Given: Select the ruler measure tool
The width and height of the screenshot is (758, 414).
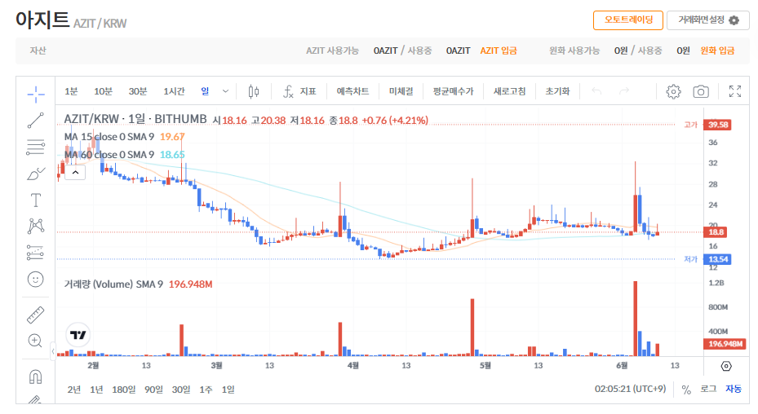Looking at the screenshot, I should coord(36,315).
